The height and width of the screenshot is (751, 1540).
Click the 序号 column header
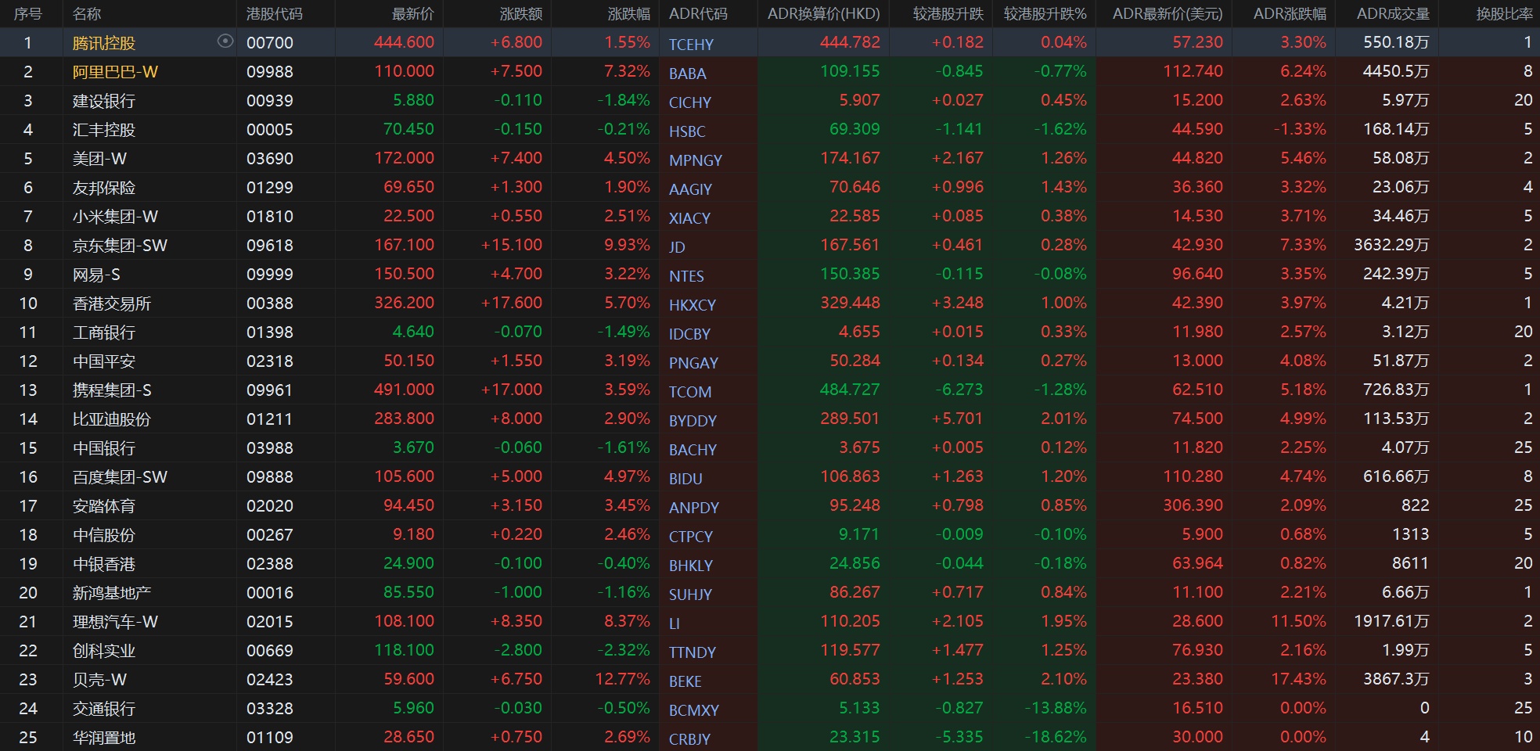click(x=28, y=14)
